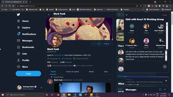Open the design patterns bookmark folder
173x97 pixels.
pyautogui.click(x=62, y=10)
